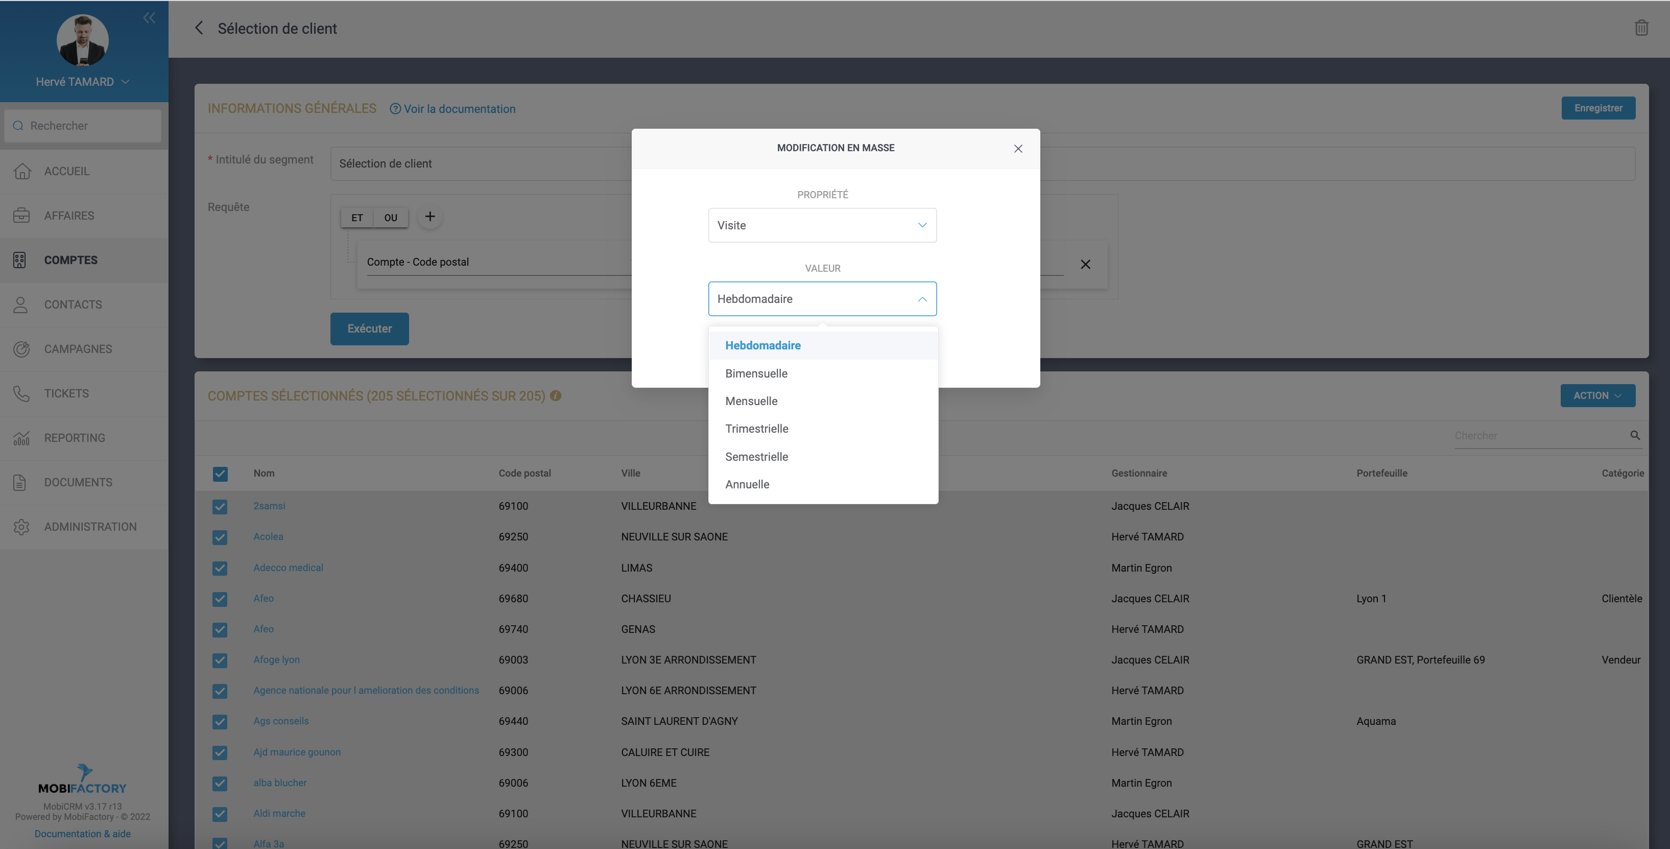Open the Propriété dropdown showing Visite

tap(822, 225)
